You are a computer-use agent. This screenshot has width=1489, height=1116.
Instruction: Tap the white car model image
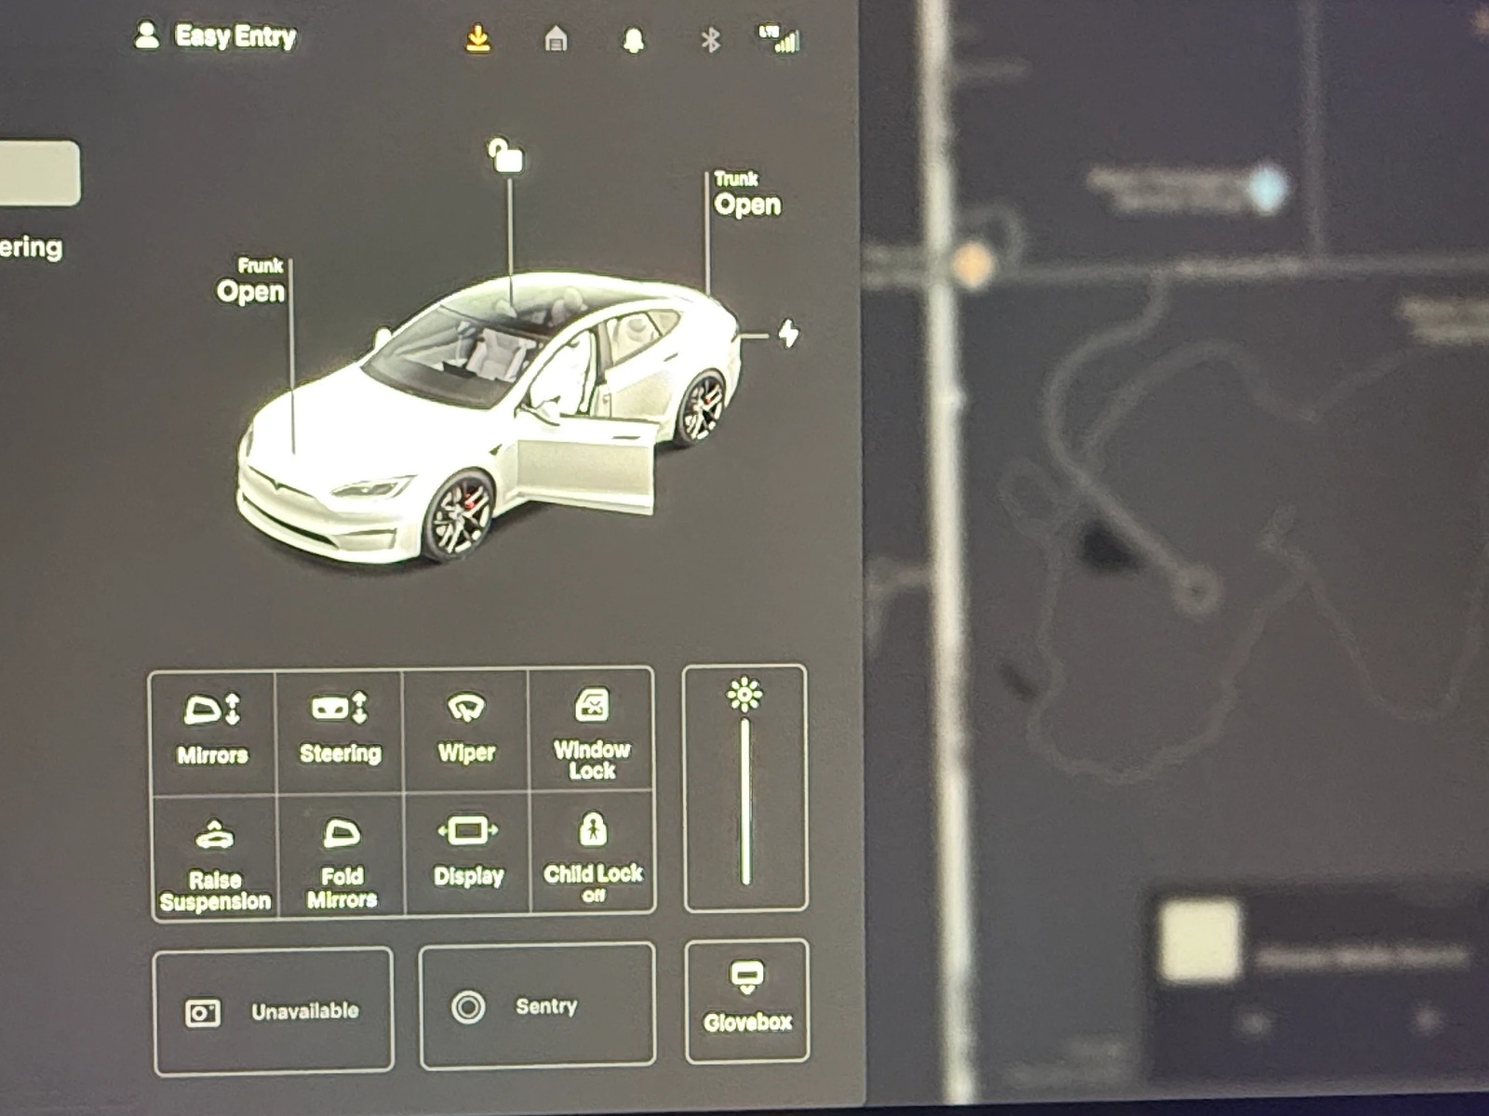point(490,418)
